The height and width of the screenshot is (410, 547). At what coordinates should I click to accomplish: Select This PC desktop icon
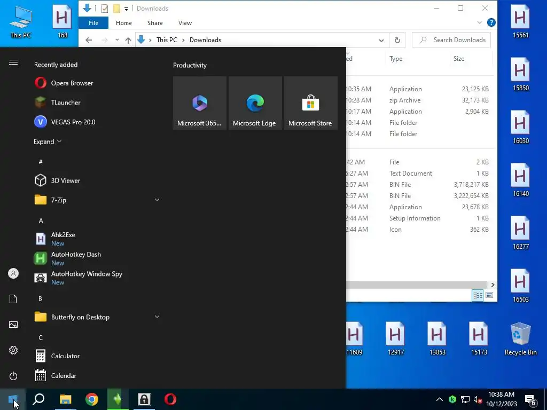coord(21,22)
